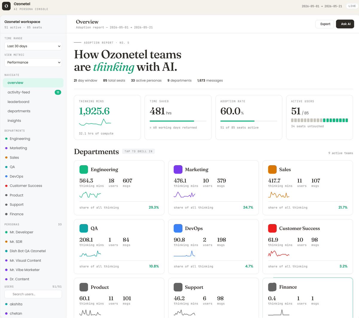Click the Engineering card sparkline
Screen dimensions: 359x318
(90, 195)
